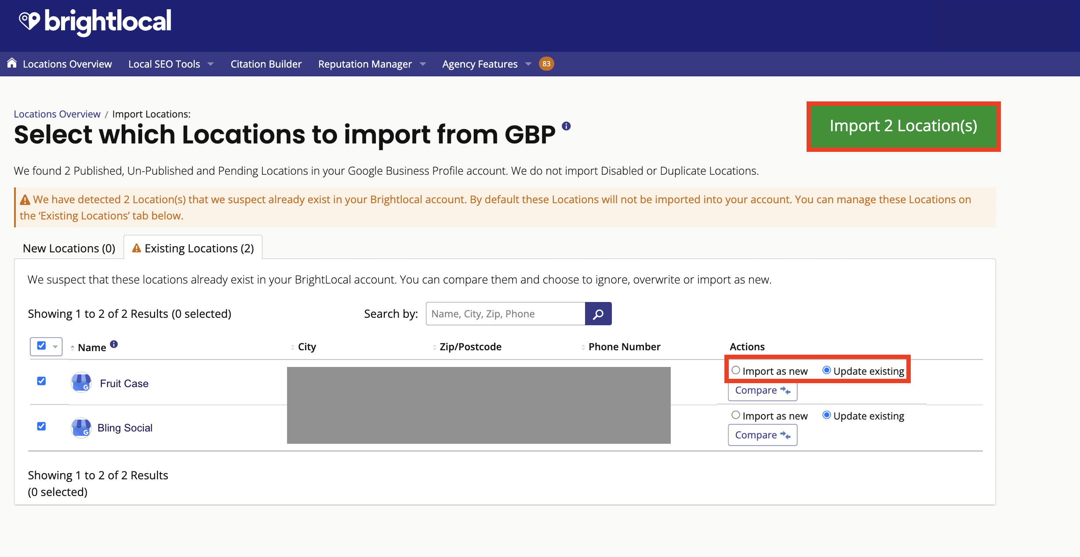Sort by Phone Number column arrow
Image resolution: width=1080 pixels, height=557 pixels.
click(583, 347)
